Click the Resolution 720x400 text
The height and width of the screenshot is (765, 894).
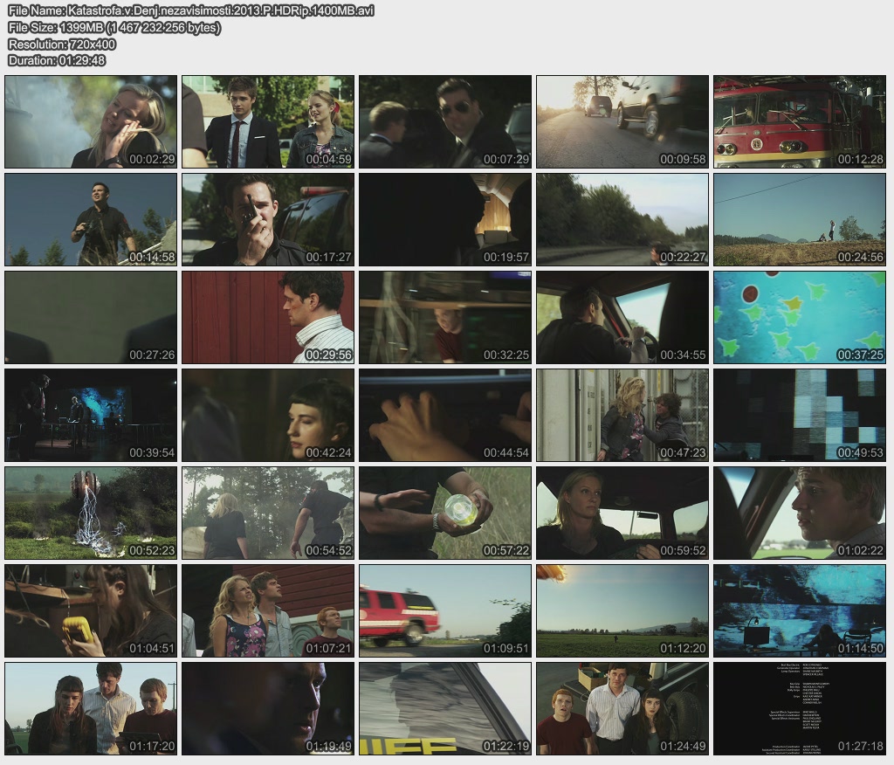point(62,44)
